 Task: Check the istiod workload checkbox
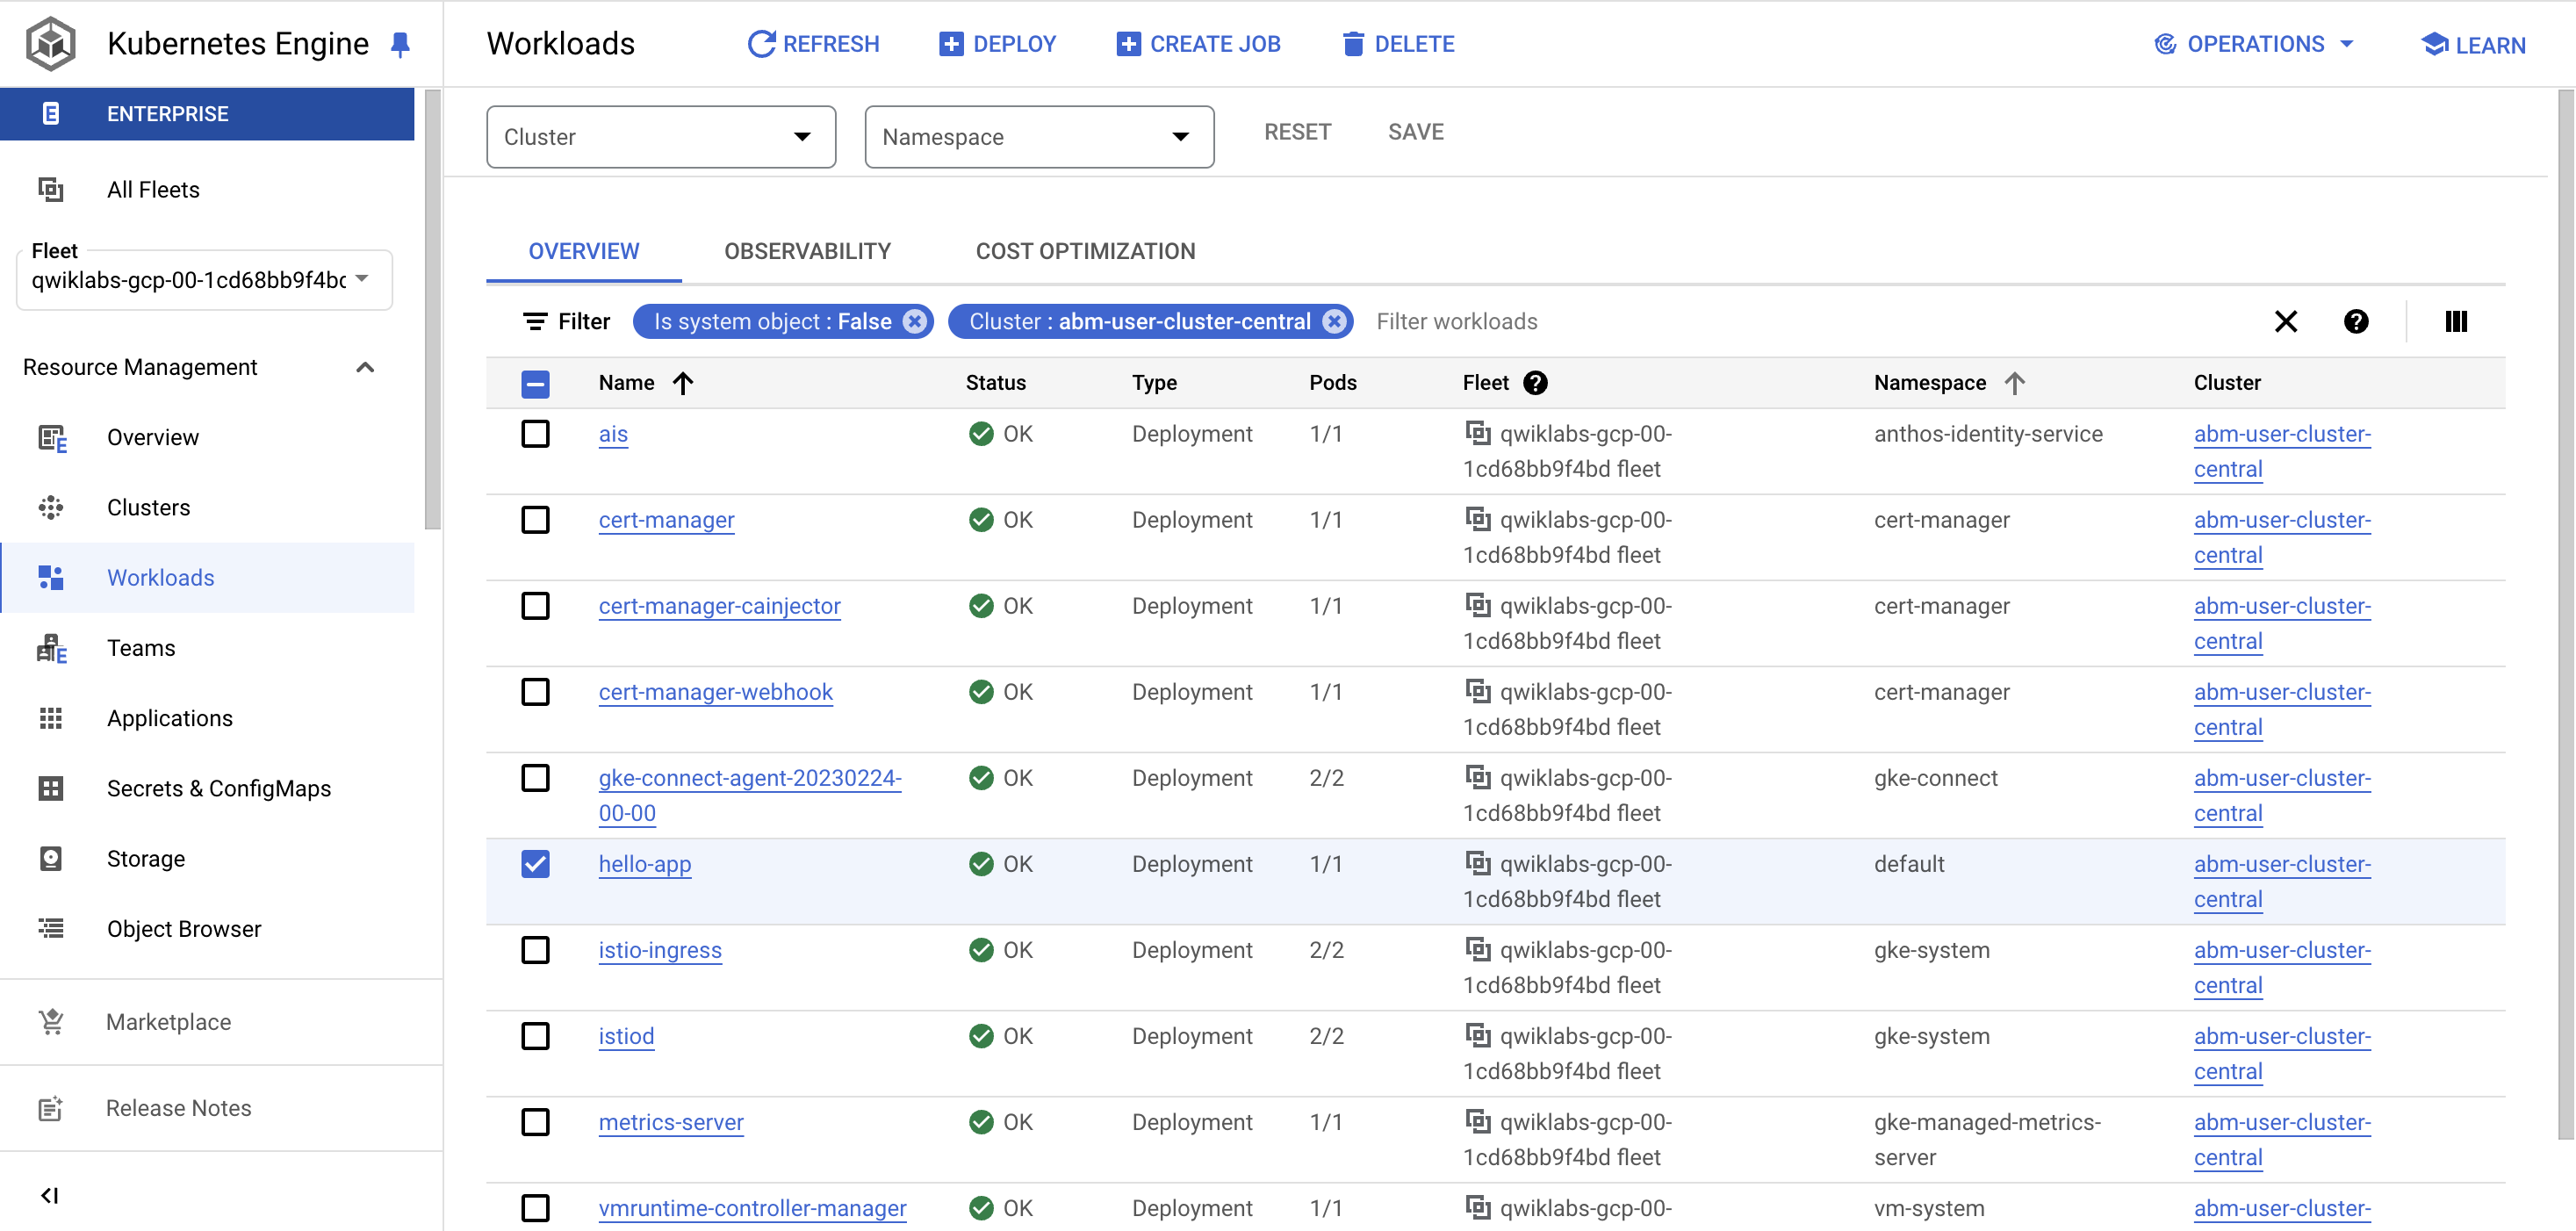[535, 1036]
